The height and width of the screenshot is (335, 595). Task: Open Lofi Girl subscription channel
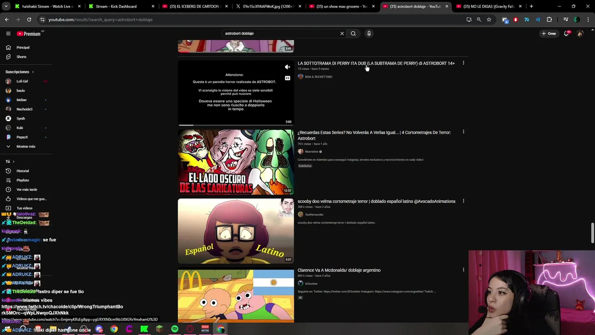tap(22, 81)
